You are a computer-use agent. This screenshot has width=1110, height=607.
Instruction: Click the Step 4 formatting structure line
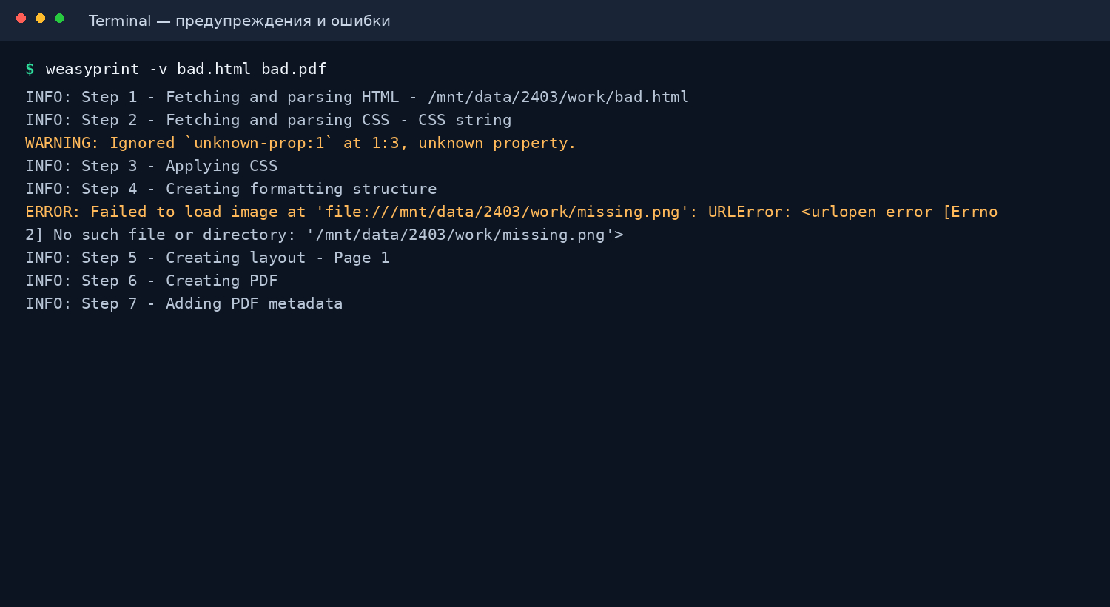coord(231,189)
